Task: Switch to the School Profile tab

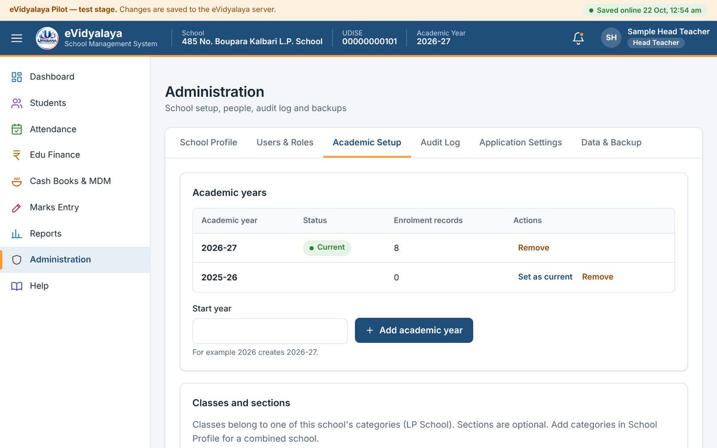Action: point(209,143)
